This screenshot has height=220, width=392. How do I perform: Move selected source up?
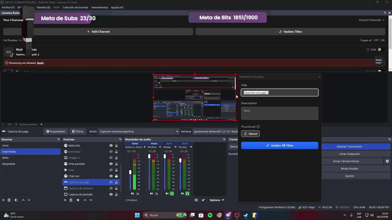[85, 200]
